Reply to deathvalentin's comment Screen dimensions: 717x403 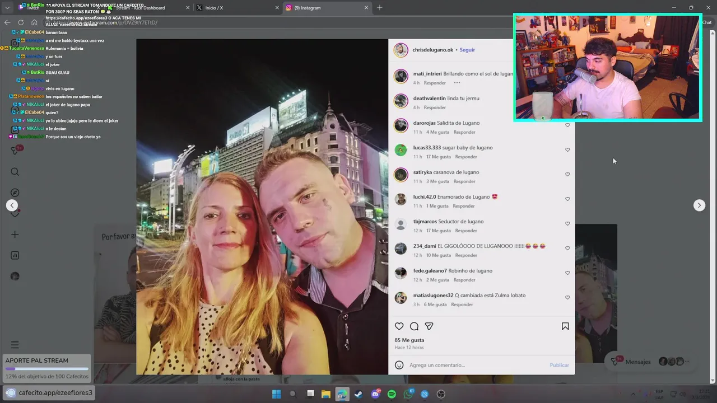click(x=435, y=107)
